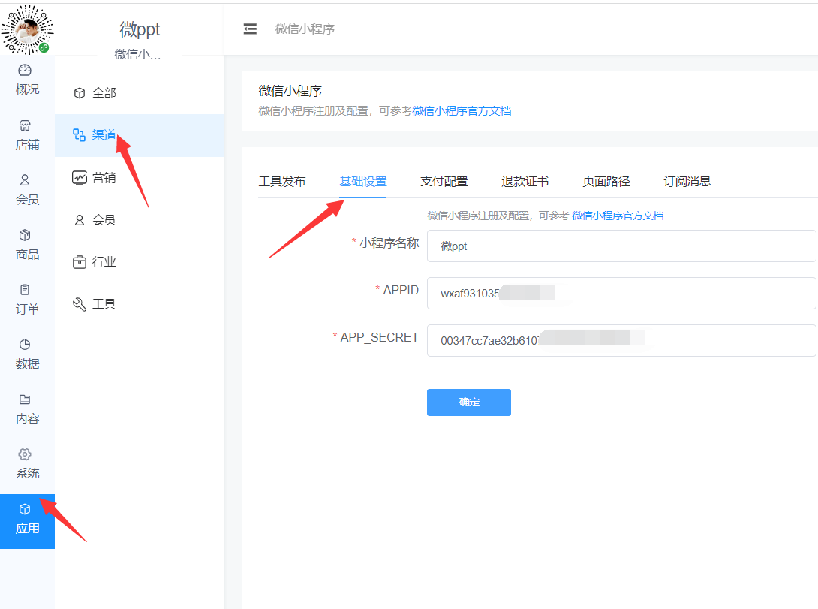Click the mini program QR code avatar

tap(27, 30)
